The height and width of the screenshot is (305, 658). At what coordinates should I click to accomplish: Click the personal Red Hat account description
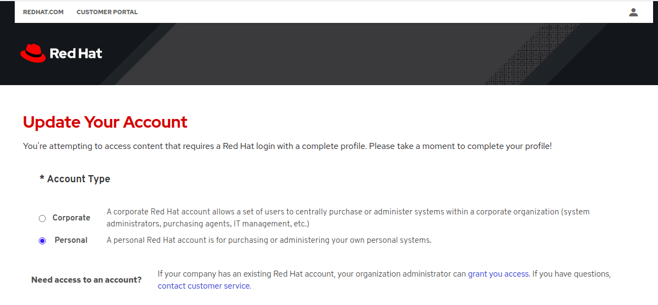tap(268, 240)
